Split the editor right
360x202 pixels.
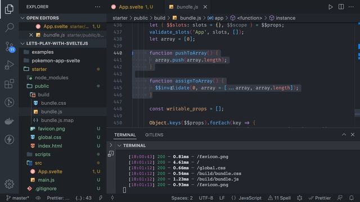[341, 7]
